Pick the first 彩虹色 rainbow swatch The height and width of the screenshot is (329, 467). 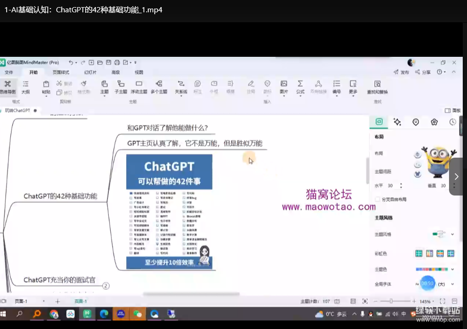click(x=419, y=254)
